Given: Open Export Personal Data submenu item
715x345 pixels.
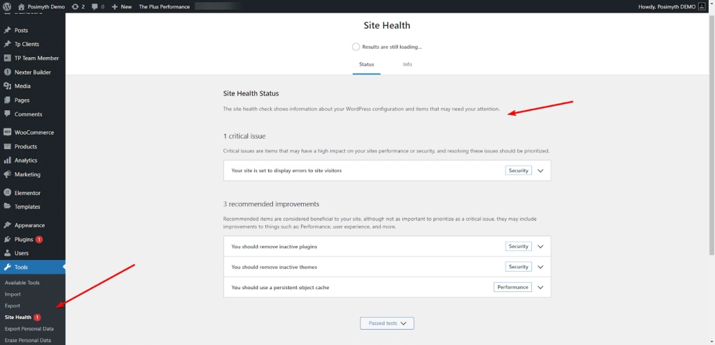Looking at the screenshot, I should [x=29, y=328].
